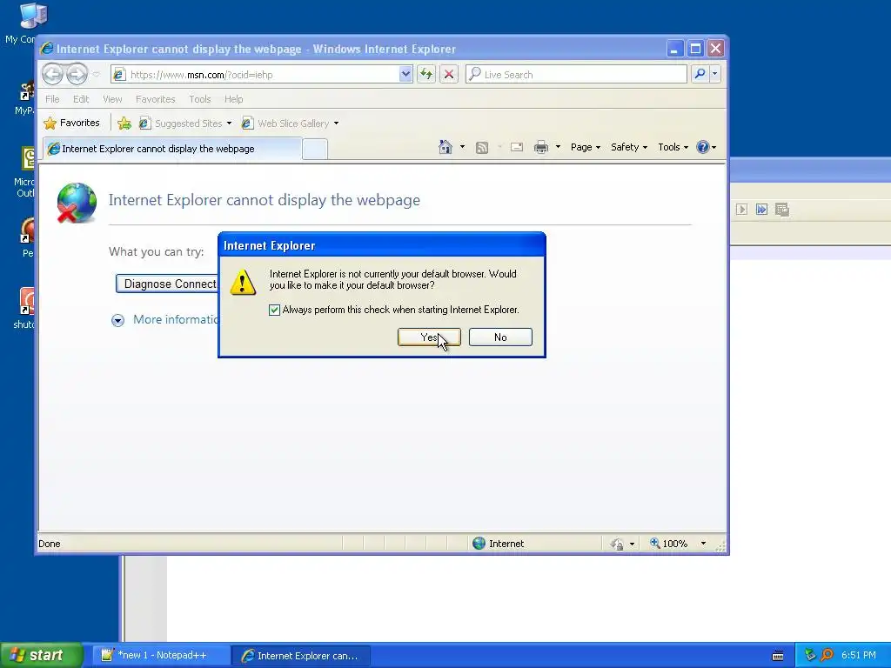Click No in the default browser dialog
The height and width of the screenshot is (668, 891).
coord(500,337)
